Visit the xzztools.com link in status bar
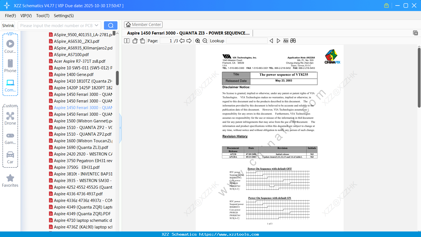 (x=229, y=234)
